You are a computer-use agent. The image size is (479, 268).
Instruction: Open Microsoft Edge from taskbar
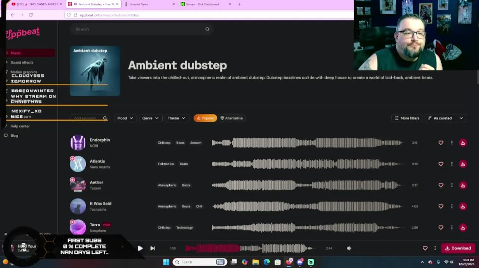tap(266, 262)
